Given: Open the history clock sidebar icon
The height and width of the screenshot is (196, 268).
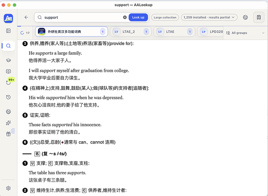Looking at the screenshot, I should coord(9,97).
